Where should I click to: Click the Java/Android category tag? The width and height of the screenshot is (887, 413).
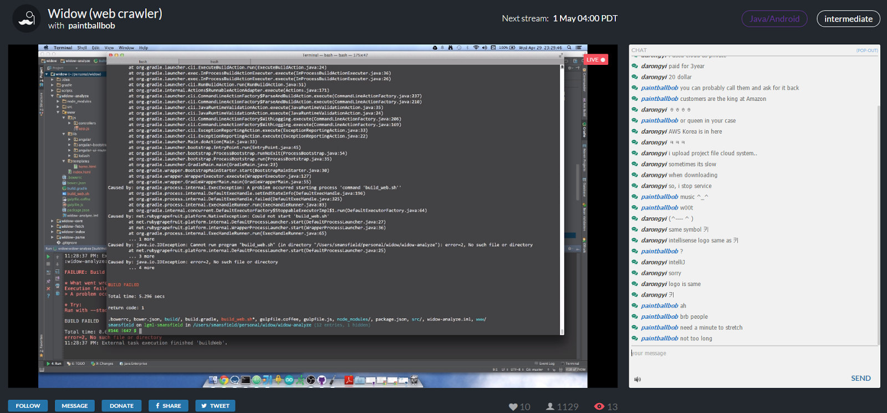coord(774,19)
